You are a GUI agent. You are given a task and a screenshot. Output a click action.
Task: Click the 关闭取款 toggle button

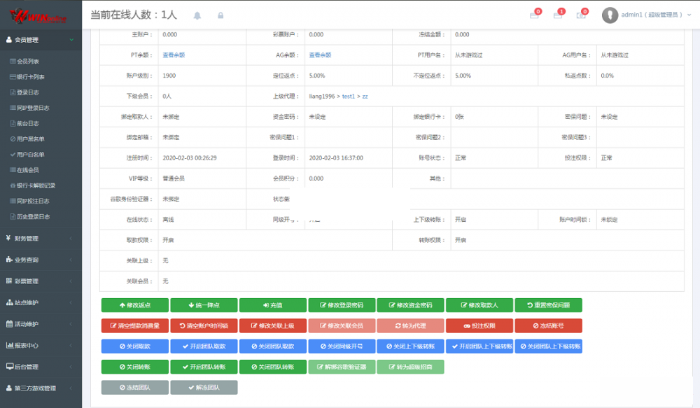click(x=135, y=346)
